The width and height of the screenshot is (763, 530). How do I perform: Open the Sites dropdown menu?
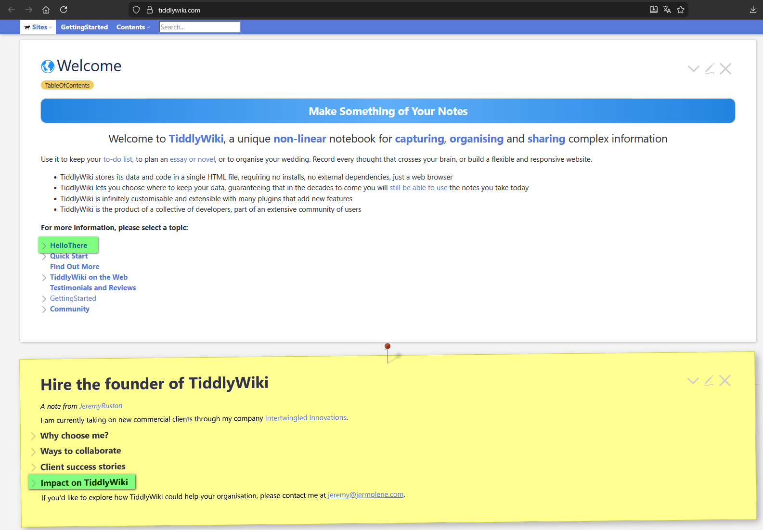pyautogui.click(x=38, y=27)
